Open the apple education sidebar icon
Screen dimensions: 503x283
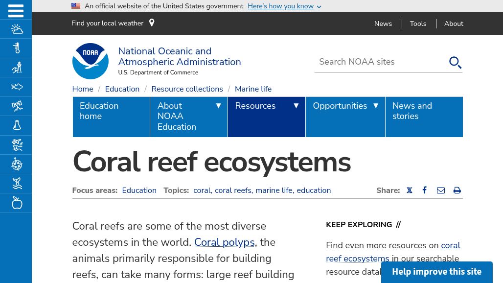(17, 203)
